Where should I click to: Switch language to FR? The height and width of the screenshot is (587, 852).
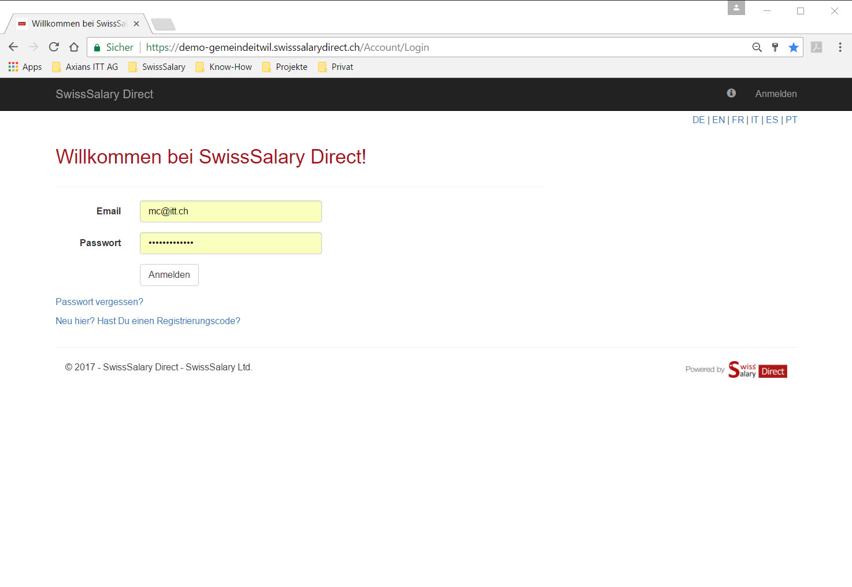click(738, 120)
